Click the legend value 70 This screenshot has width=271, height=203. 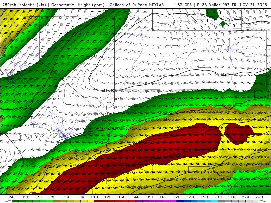(39, 197)
